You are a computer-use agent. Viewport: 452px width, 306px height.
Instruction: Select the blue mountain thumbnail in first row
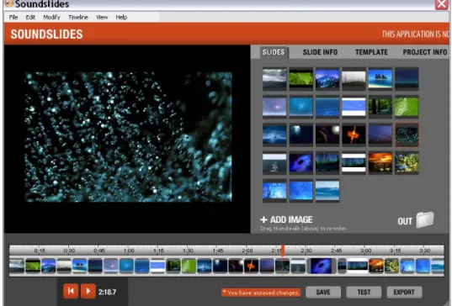(327, 79)
